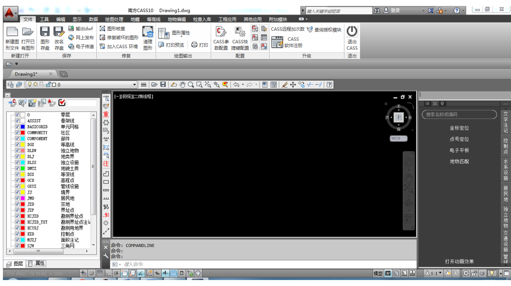The height and width of the screenshot is (286, 511).
Task: Toggle the DGX layer checkbox
Action: click(17, 145)
